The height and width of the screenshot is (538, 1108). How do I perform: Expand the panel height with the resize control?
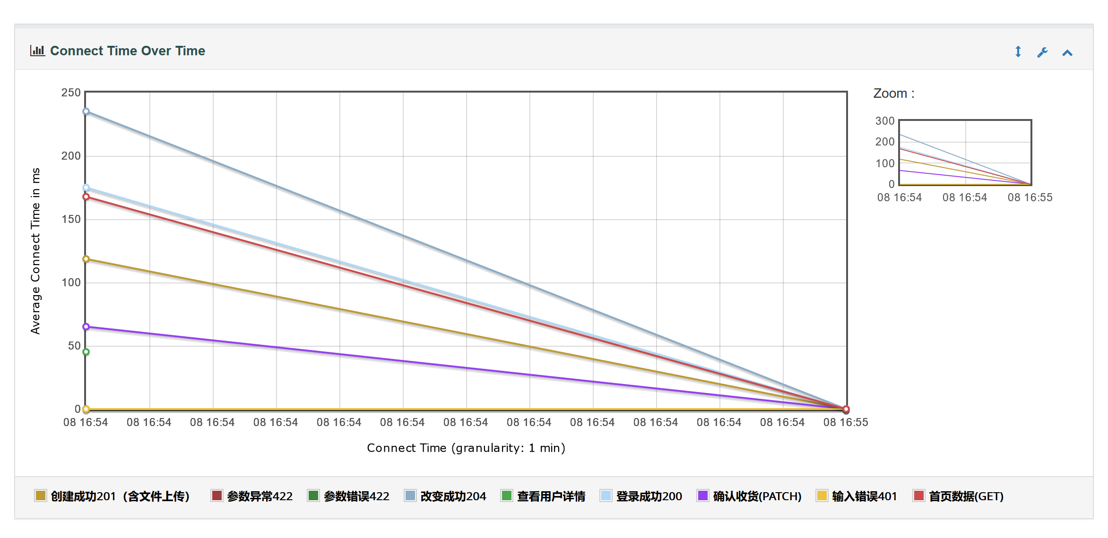tap(1018, 52)
